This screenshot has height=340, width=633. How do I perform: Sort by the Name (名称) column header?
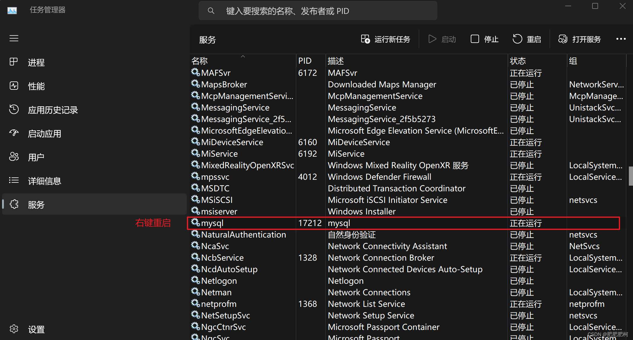(x=243, y=61)
